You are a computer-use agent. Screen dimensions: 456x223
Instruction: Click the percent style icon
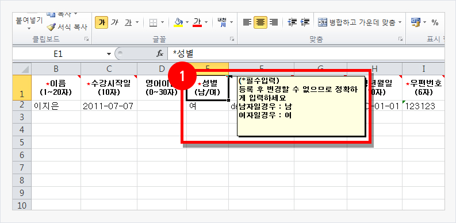tap(435, 22)
